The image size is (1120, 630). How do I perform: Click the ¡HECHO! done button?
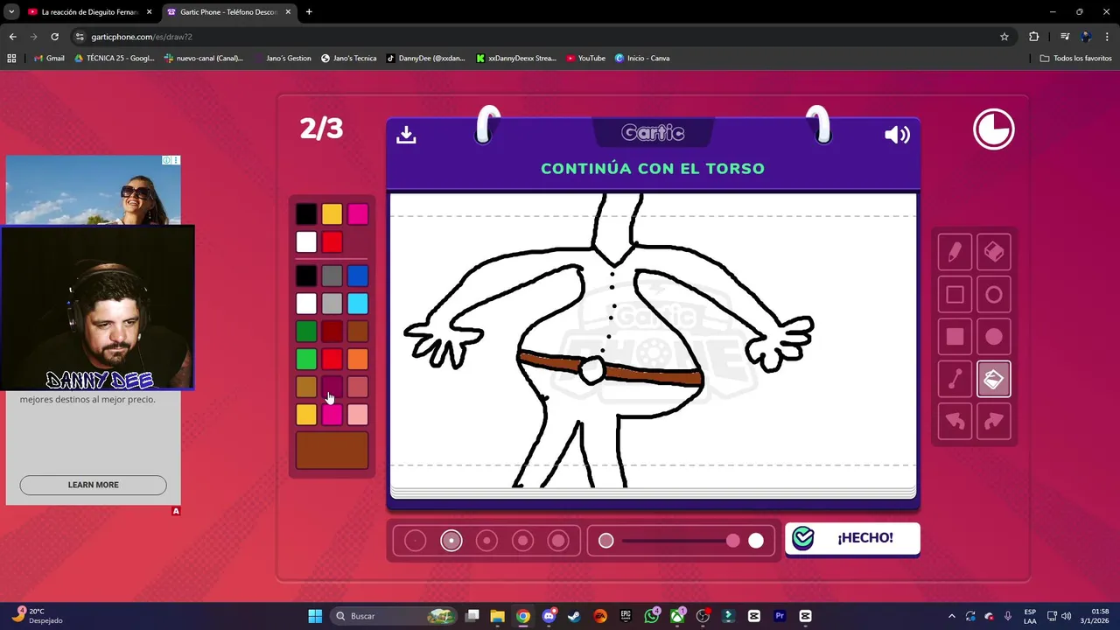click(852, 538)
